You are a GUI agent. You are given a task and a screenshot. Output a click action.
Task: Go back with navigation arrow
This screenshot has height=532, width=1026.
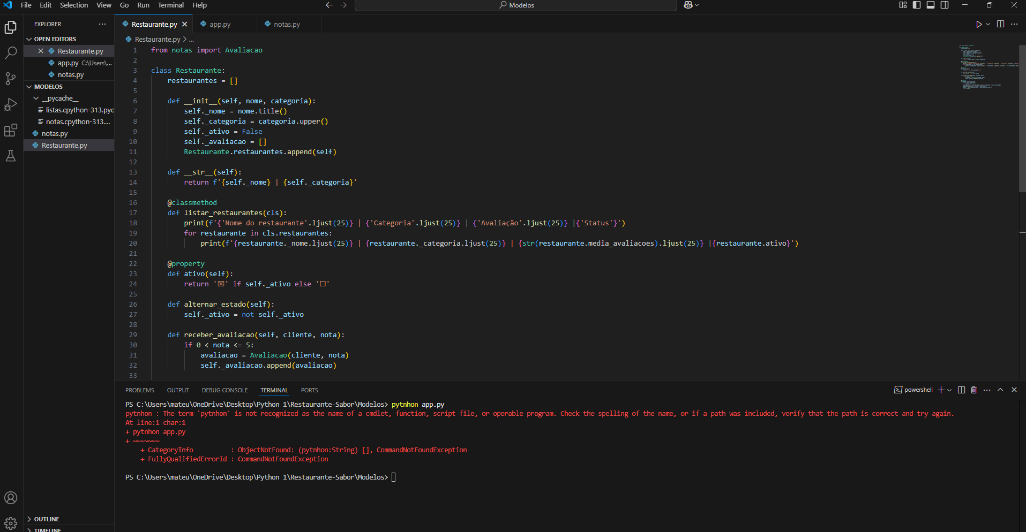click(x=329, y=5)
